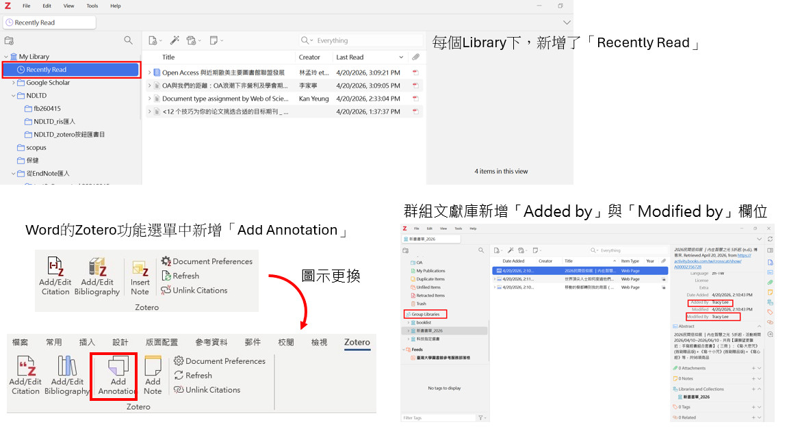
Task: Click the new collection icon above My Library
Action: (x=10, y=41)
